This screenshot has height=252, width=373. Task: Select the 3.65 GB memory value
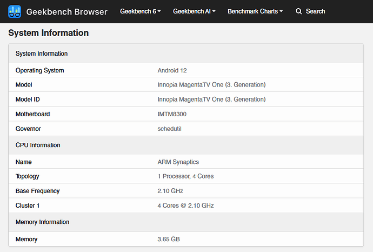tap(169, 240)
